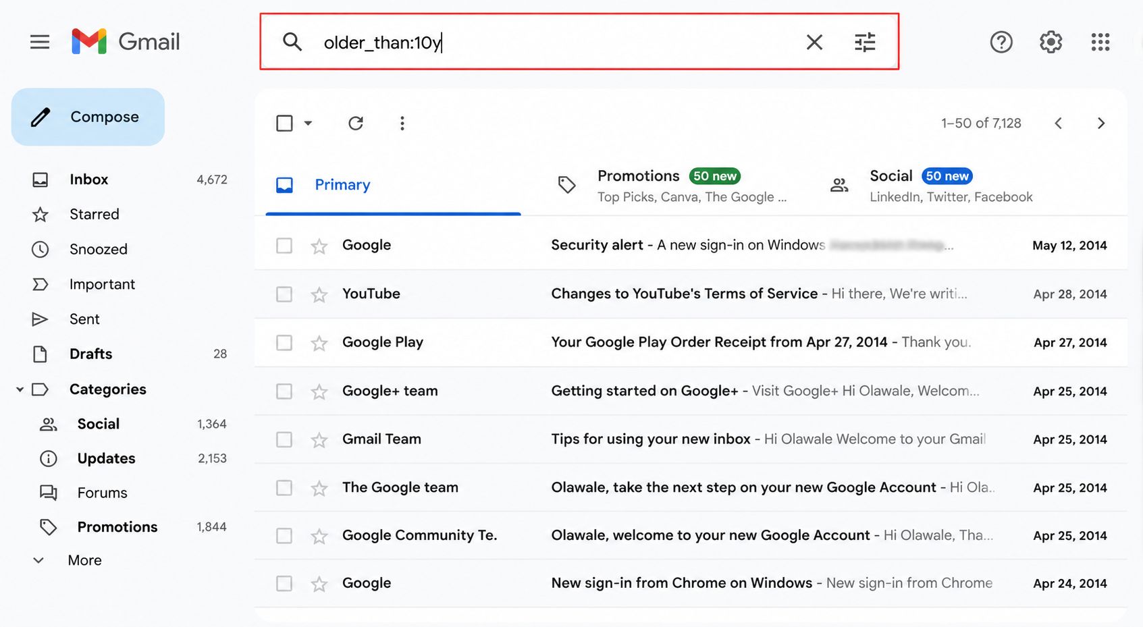The image size is (1143, 627).
Task: Tick the select-all checkbox
Action: coord(284,123)
